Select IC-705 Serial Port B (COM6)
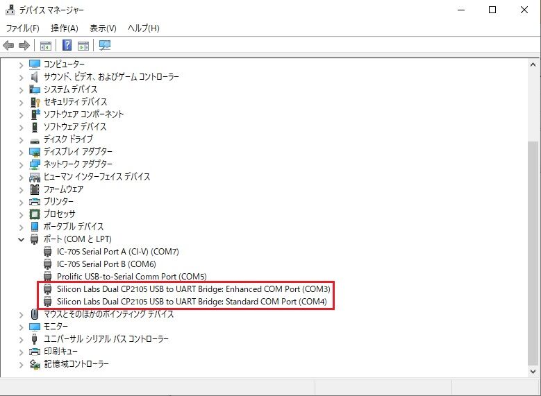541x396 pixels. pos(106,264)
